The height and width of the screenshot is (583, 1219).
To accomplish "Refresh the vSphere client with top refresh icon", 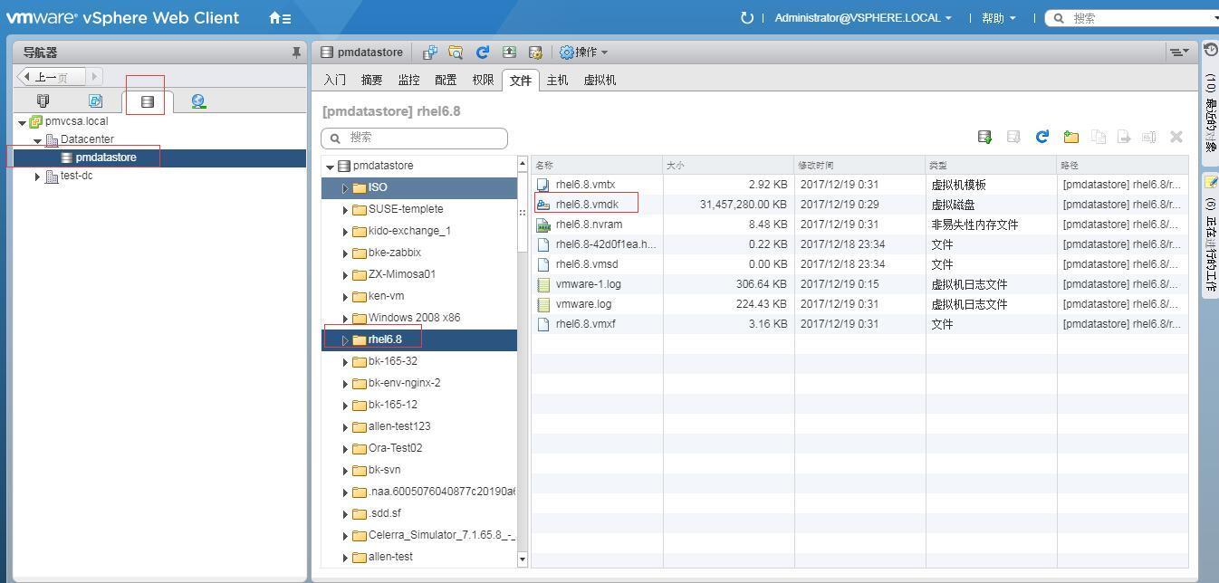I will (746, 18).
